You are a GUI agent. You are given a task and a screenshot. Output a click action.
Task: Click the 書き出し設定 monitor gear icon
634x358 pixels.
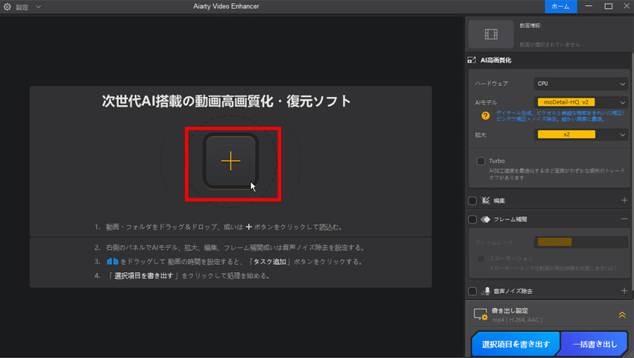[x=480, y=314]
